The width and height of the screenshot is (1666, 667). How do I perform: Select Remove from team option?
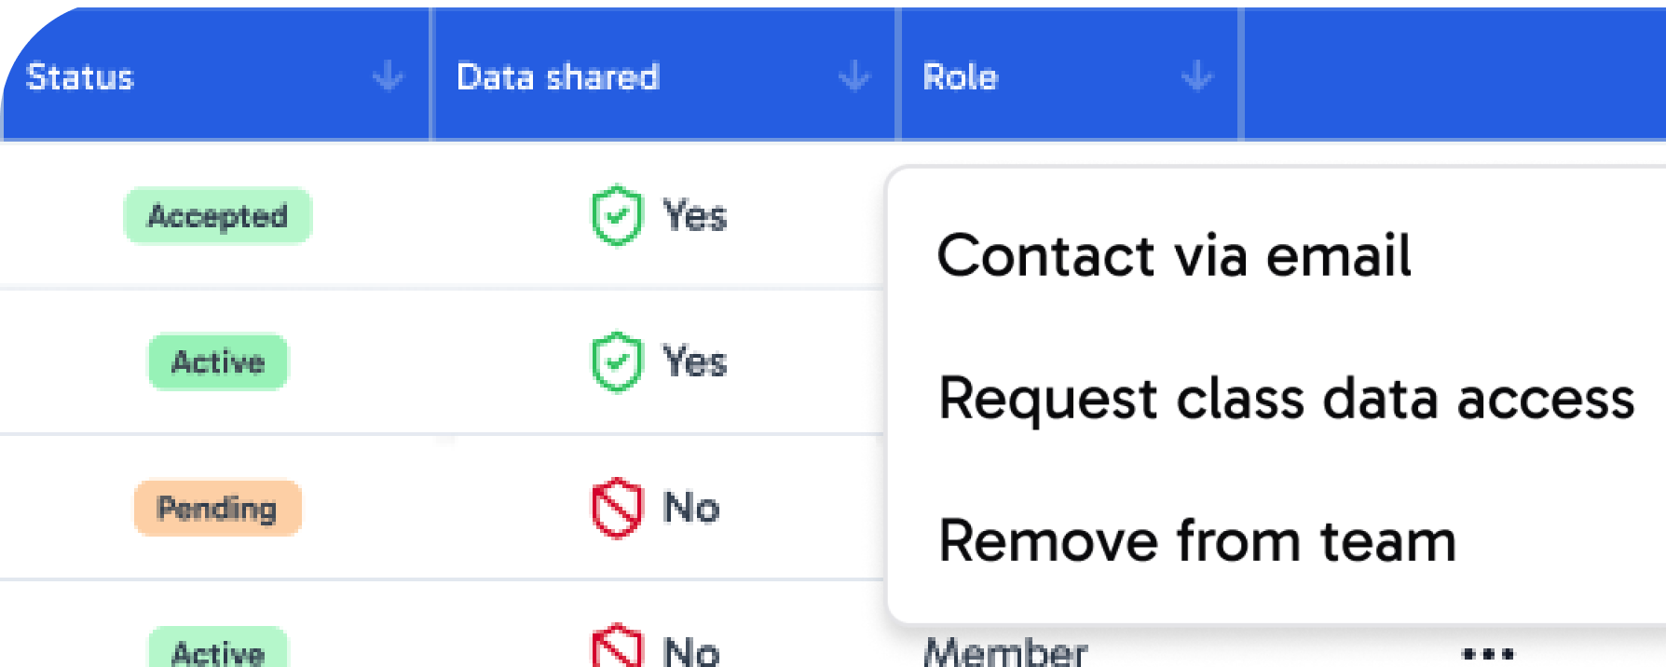coord(1196,541)
